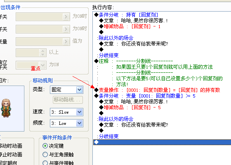Open the self switch dropdown
Image resolution: width=231 pixels, height=165 pixels.
[43, 65]
